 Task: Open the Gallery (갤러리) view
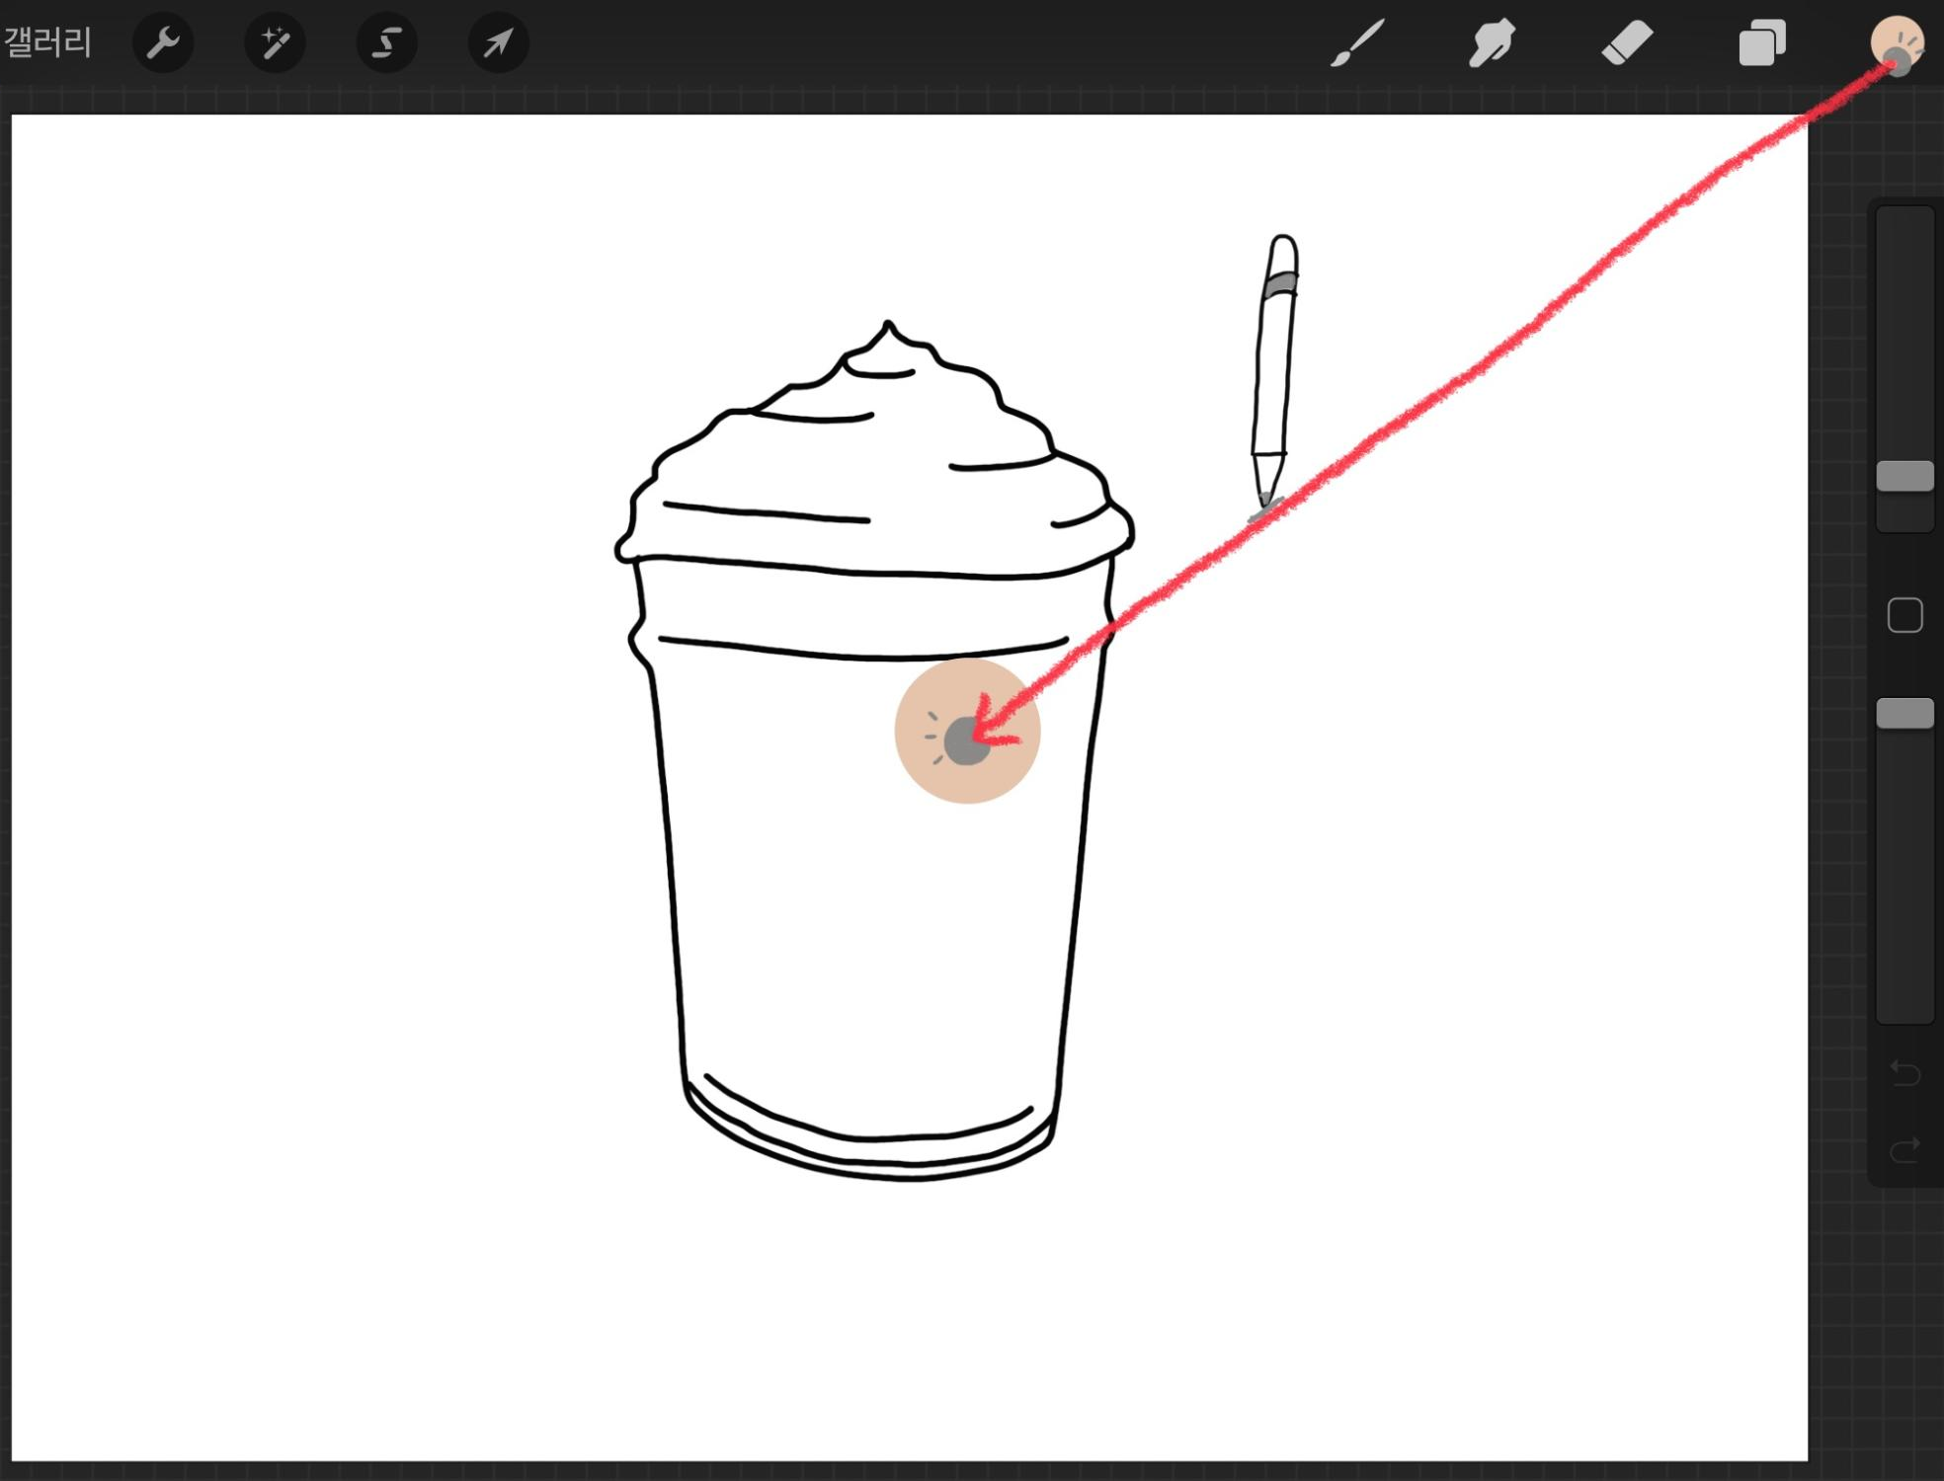click(47, 42)
